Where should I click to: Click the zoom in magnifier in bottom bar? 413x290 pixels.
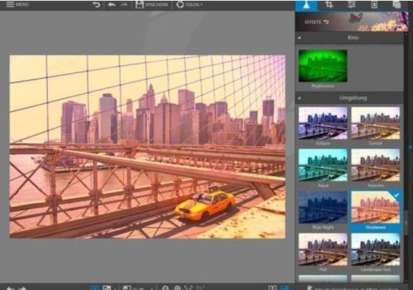pyautogui.click(x=178, y=288)
